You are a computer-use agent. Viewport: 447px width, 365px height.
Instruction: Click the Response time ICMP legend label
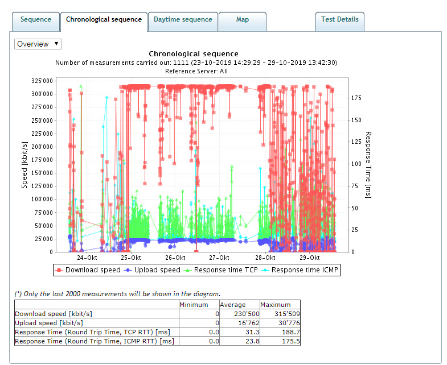click(305, 270)
